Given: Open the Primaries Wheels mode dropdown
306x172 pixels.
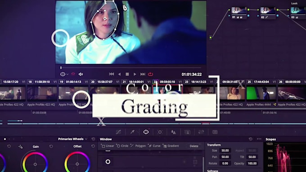Looking at the screenshot, I should [x=72, y=139].
